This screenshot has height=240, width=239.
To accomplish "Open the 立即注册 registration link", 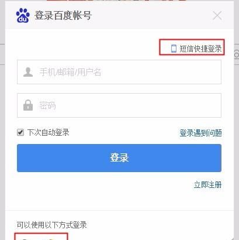I will pos(207,184).
